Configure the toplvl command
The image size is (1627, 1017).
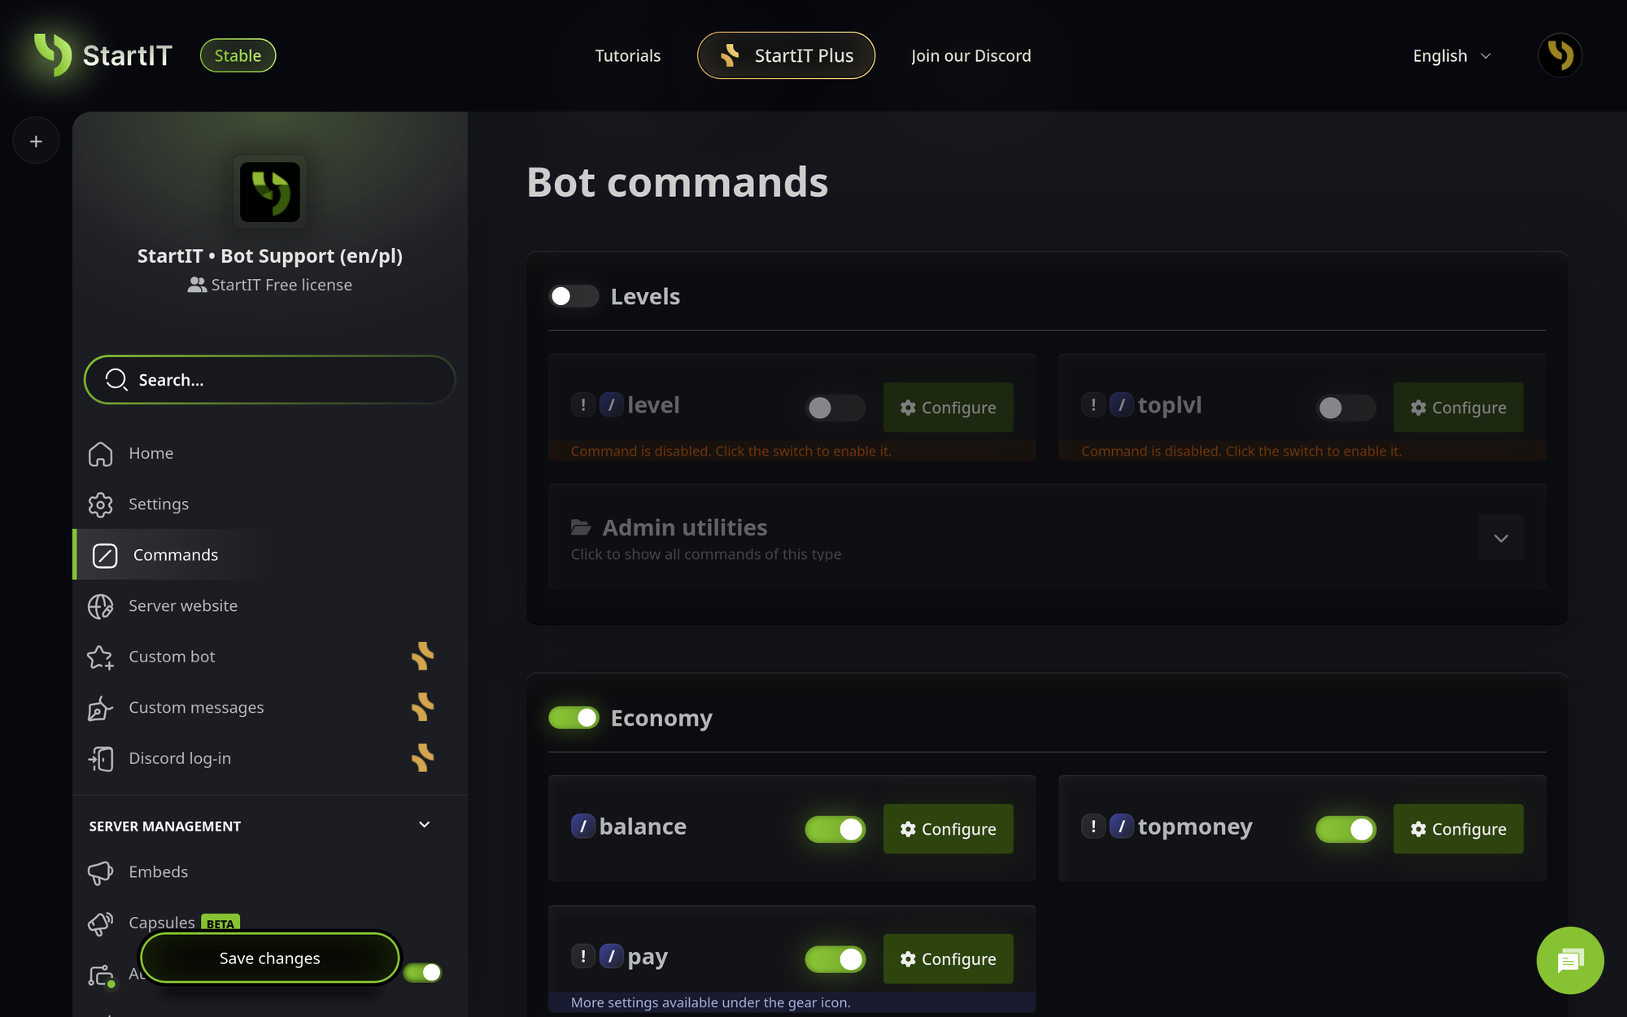pos(1459,408)
